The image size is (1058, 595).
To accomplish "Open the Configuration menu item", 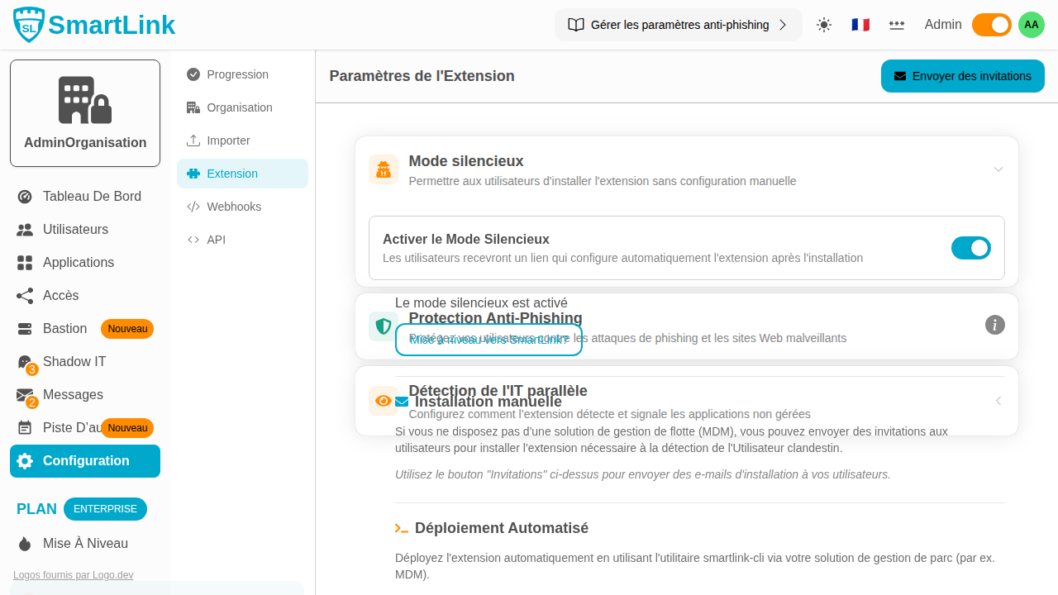I will pyautogui.click(x=84, y=460).
